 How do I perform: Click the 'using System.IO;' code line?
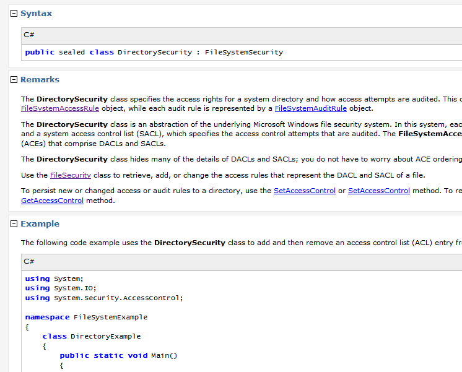click(x=61, y=288)
